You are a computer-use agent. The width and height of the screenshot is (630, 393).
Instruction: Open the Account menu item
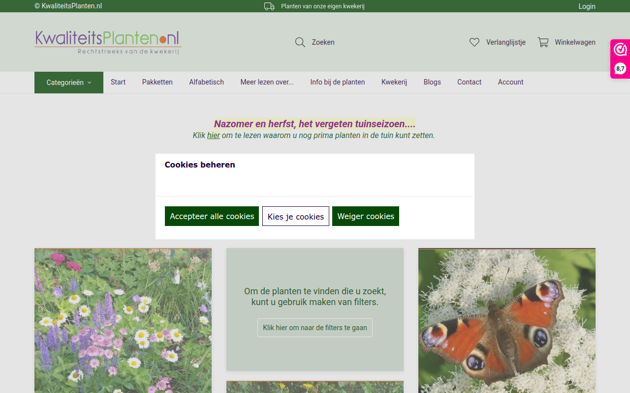pyautogui.click(x=510, y=82)
